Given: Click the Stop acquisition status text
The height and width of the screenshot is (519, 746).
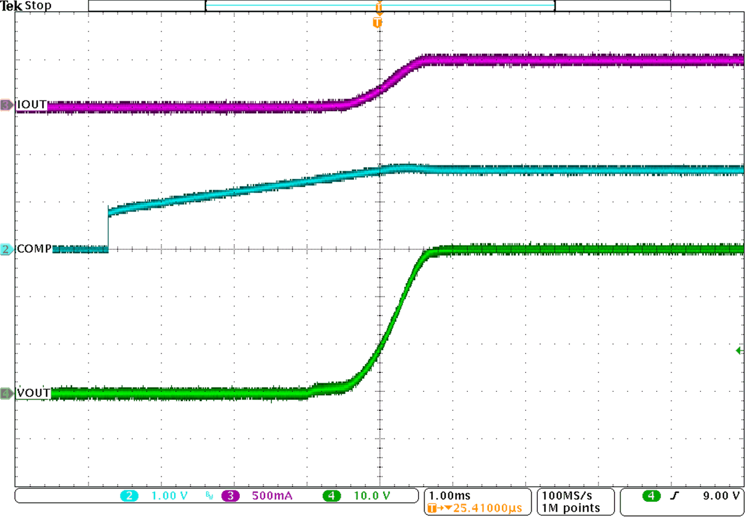Looking at the screenshot, I should pyautogui.click(x=38, y=6).
